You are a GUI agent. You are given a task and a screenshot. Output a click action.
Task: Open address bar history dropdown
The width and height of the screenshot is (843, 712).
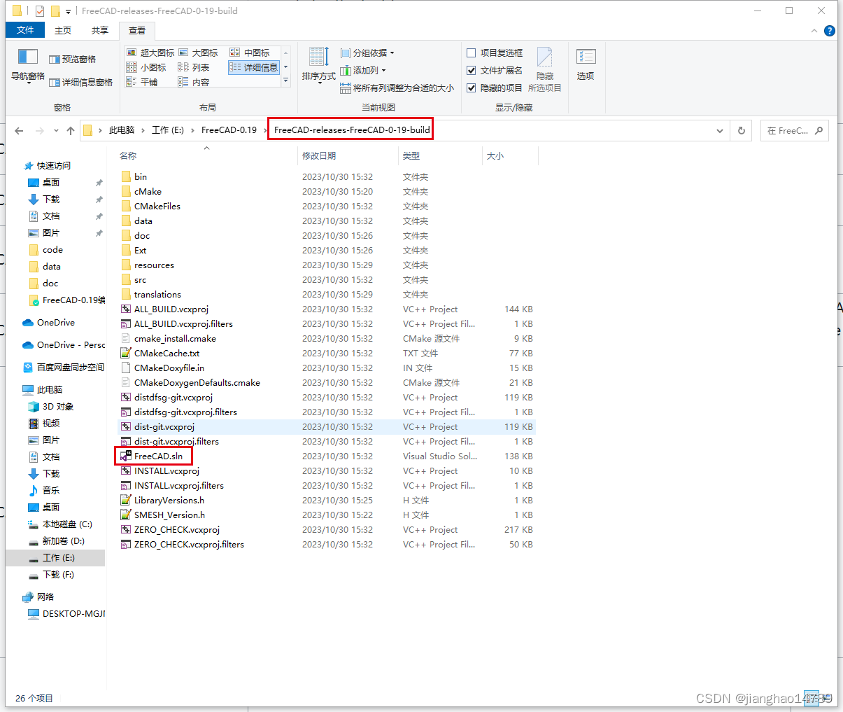720,131
